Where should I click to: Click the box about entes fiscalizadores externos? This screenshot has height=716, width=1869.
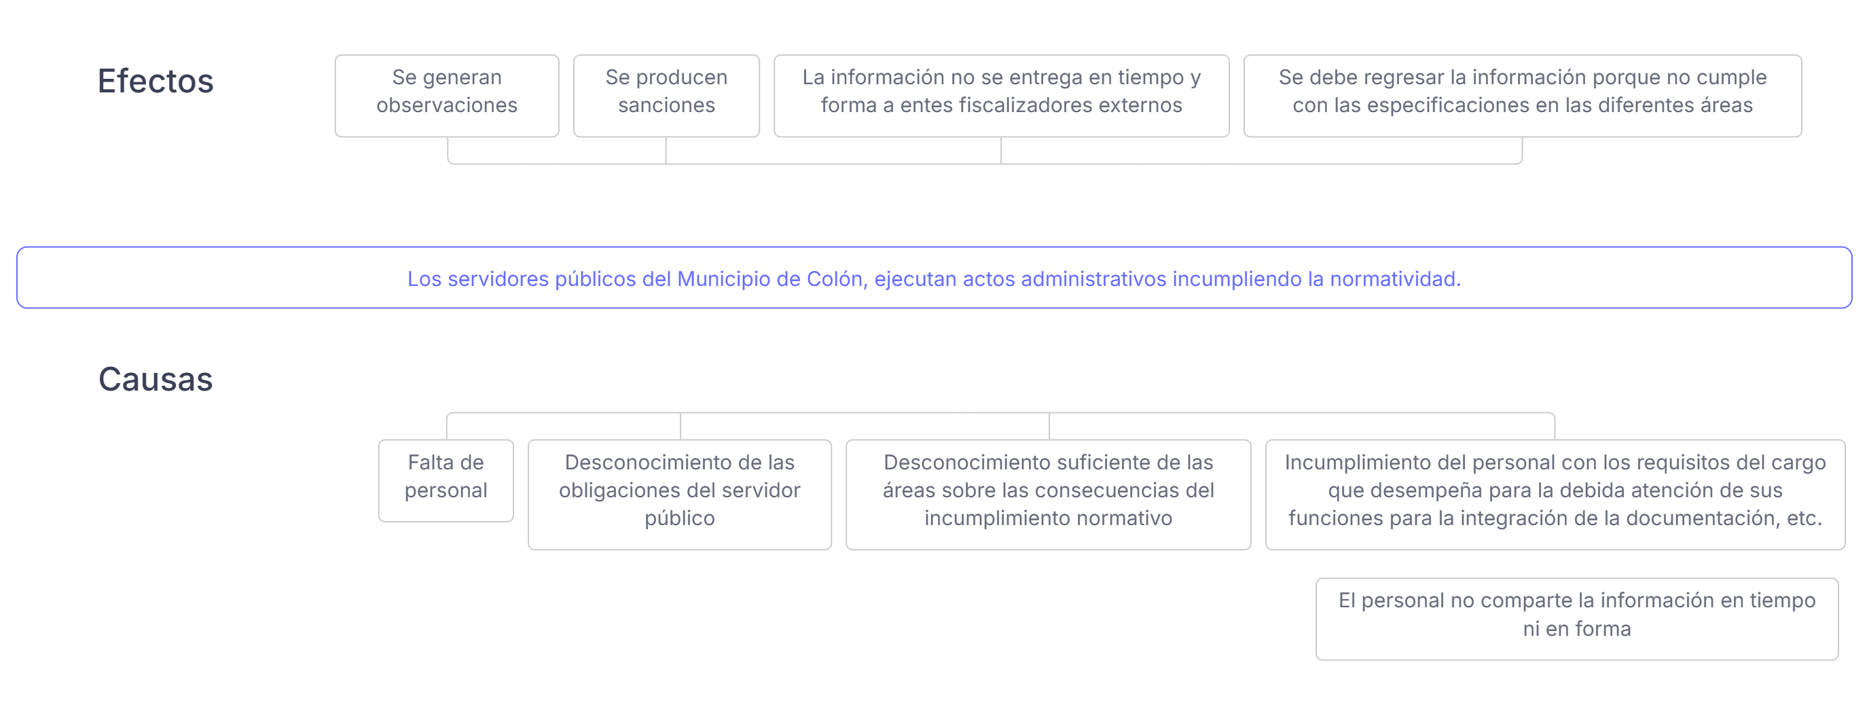(1001, 95)
